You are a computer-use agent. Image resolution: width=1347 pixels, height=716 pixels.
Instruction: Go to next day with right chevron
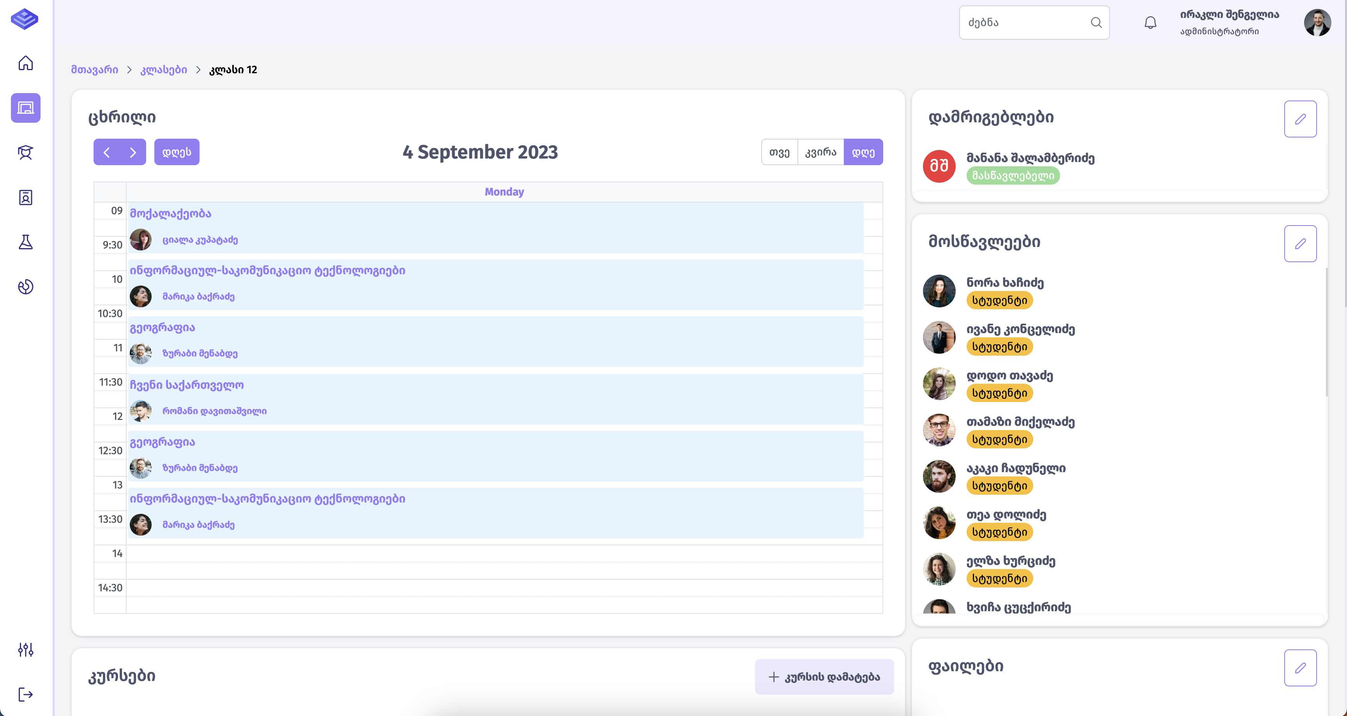coord(133,152)
